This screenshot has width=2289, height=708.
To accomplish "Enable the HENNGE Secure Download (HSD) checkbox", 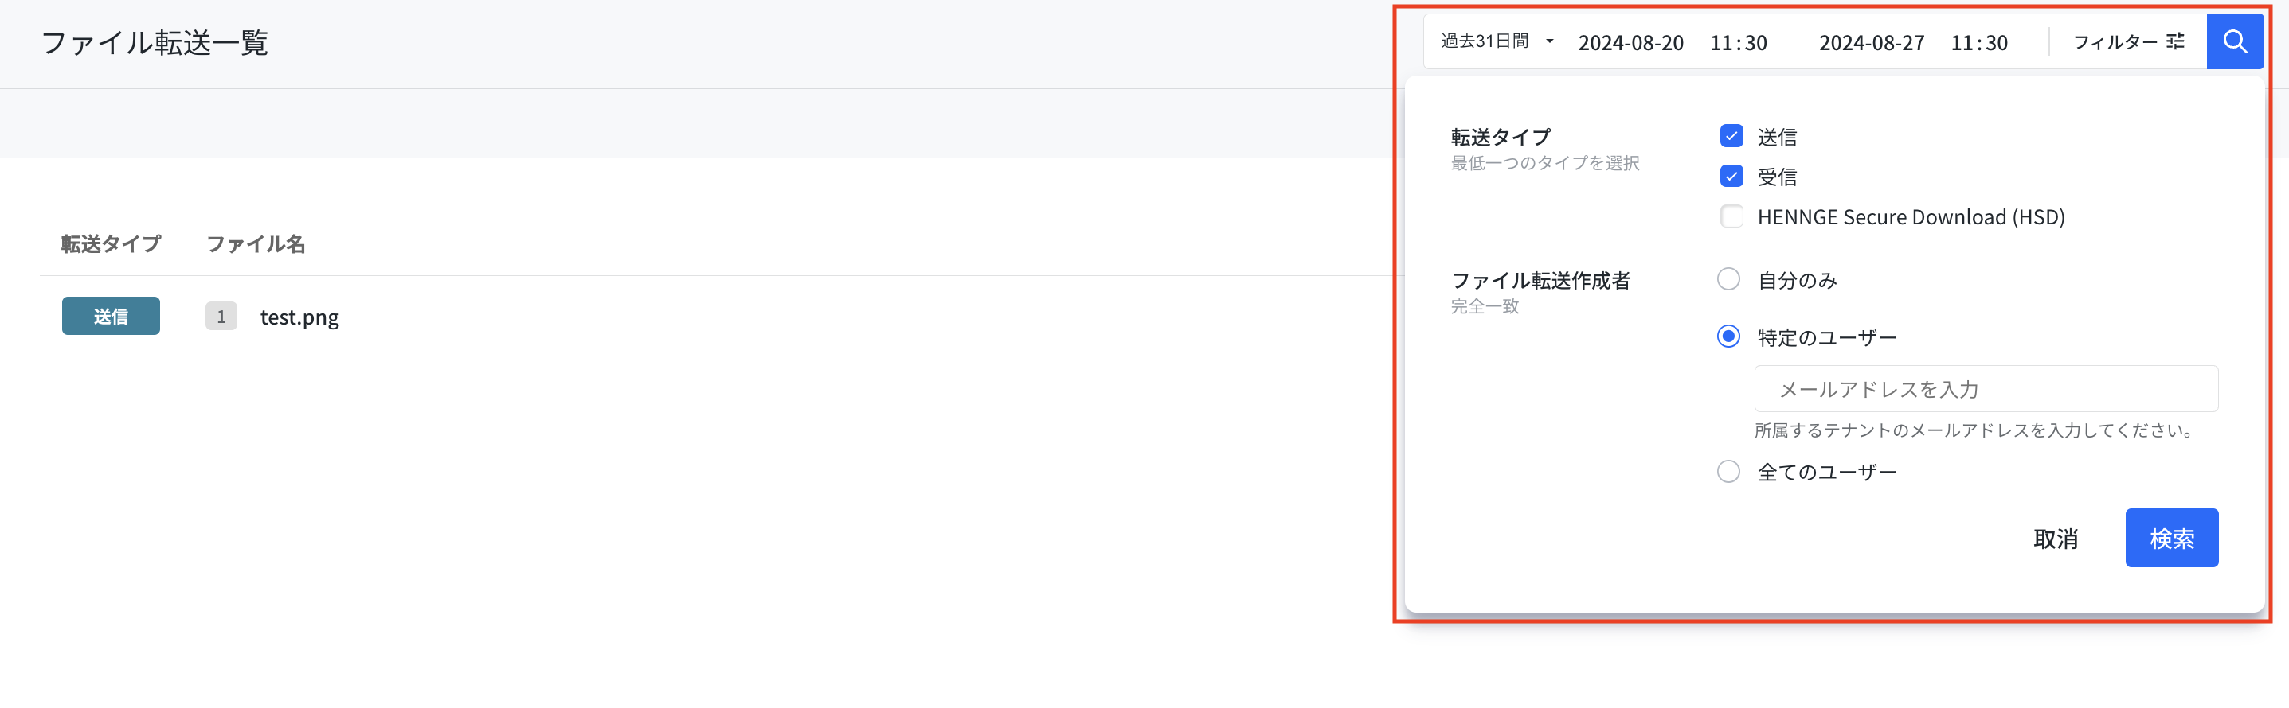I will click(x=1731, y=216).
